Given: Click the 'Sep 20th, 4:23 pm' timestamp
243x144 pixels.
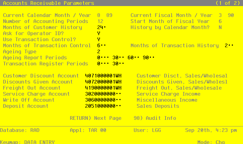Looking at the screenshot, I should click(x=211, y=130).
